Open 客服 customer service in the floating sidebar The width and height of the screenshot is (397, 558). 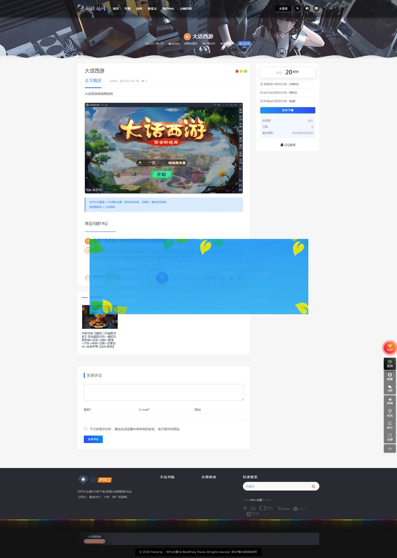click(x=390, y=376)
